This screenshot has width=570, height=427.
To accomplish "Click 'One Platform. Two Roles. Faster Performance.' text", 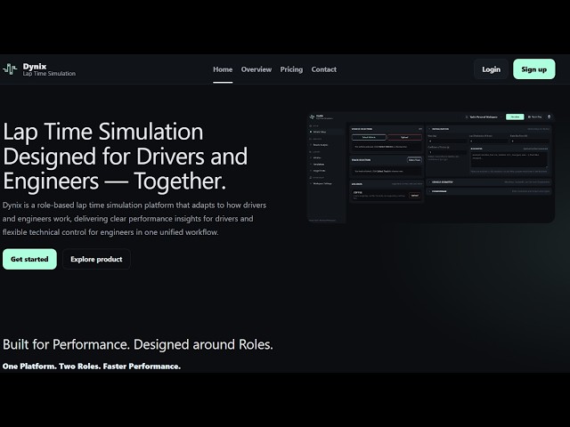I will coord(92,366).
